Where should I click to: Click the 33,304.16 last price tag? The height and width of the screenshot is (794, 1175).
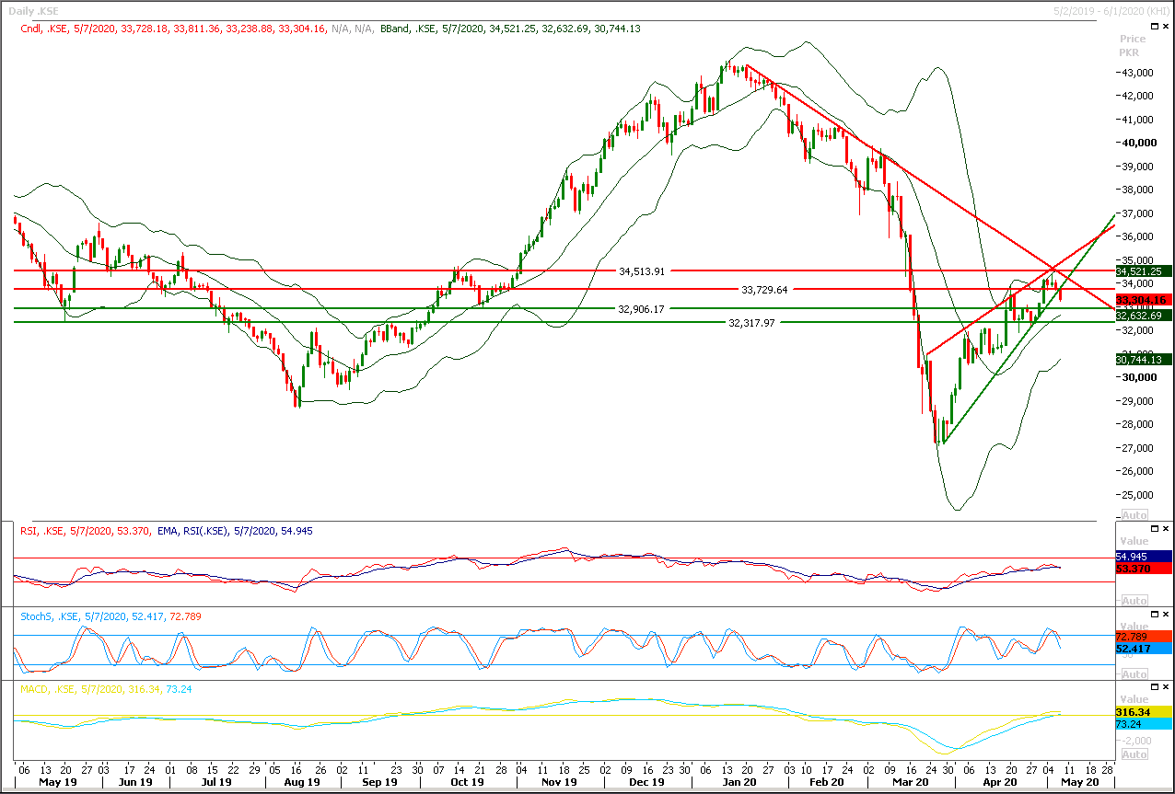pyautogui.click(x=1142, y=300)
